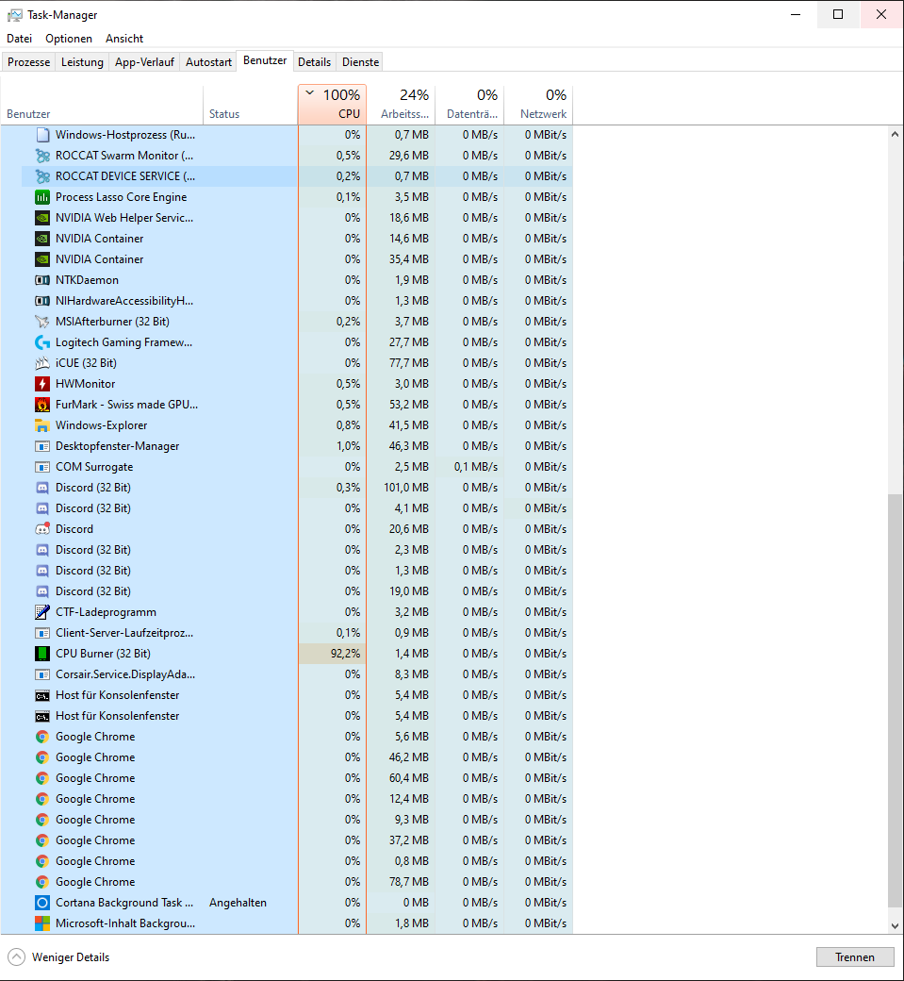Click the Logitech Gaming Framework icon
904x981 pixels.
click(x=41, y=342)
